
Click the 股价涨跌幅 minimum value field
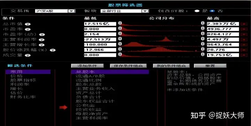(x=100, y=50)
